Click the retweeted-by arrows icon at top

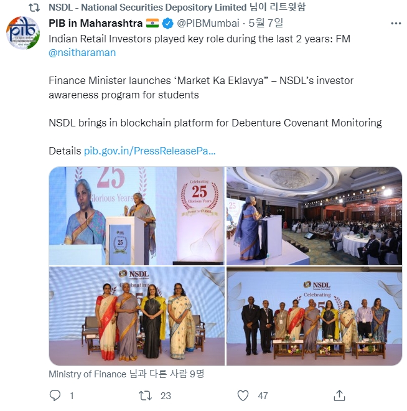click(34, 7)
